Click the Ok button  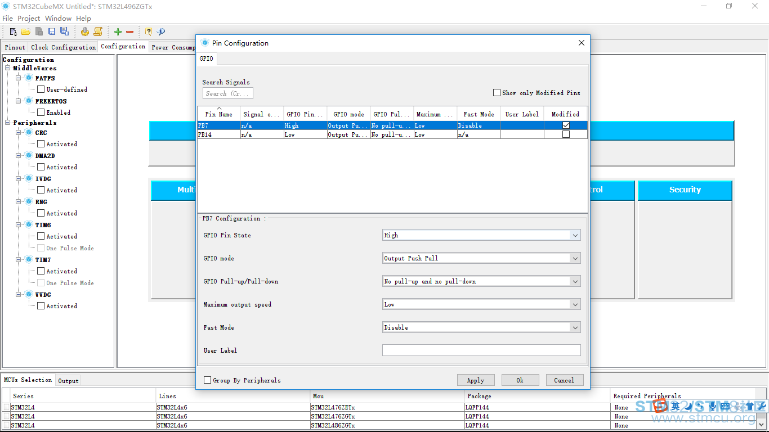(x=520, y=380)
